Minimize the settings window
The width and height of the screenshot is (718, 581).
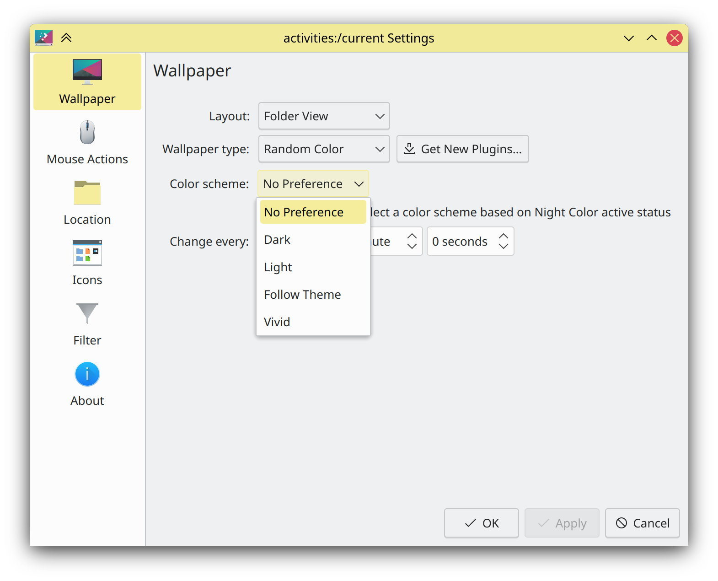[x=629, y=38]
